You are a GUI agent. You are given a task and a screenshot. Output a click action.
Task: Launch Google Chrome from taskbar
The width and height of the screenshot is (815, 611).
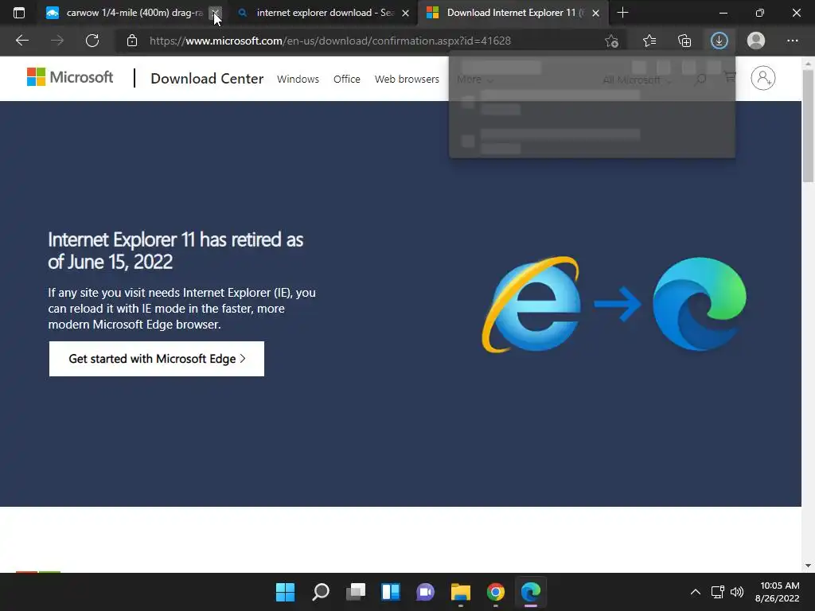click(x=495, y=592)
